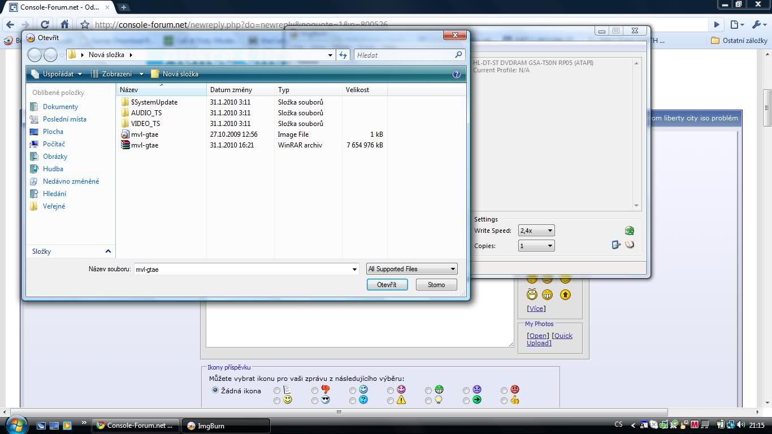
Task: Open the All Supported Files type dropdown
Action: click(x=411, y=269)
